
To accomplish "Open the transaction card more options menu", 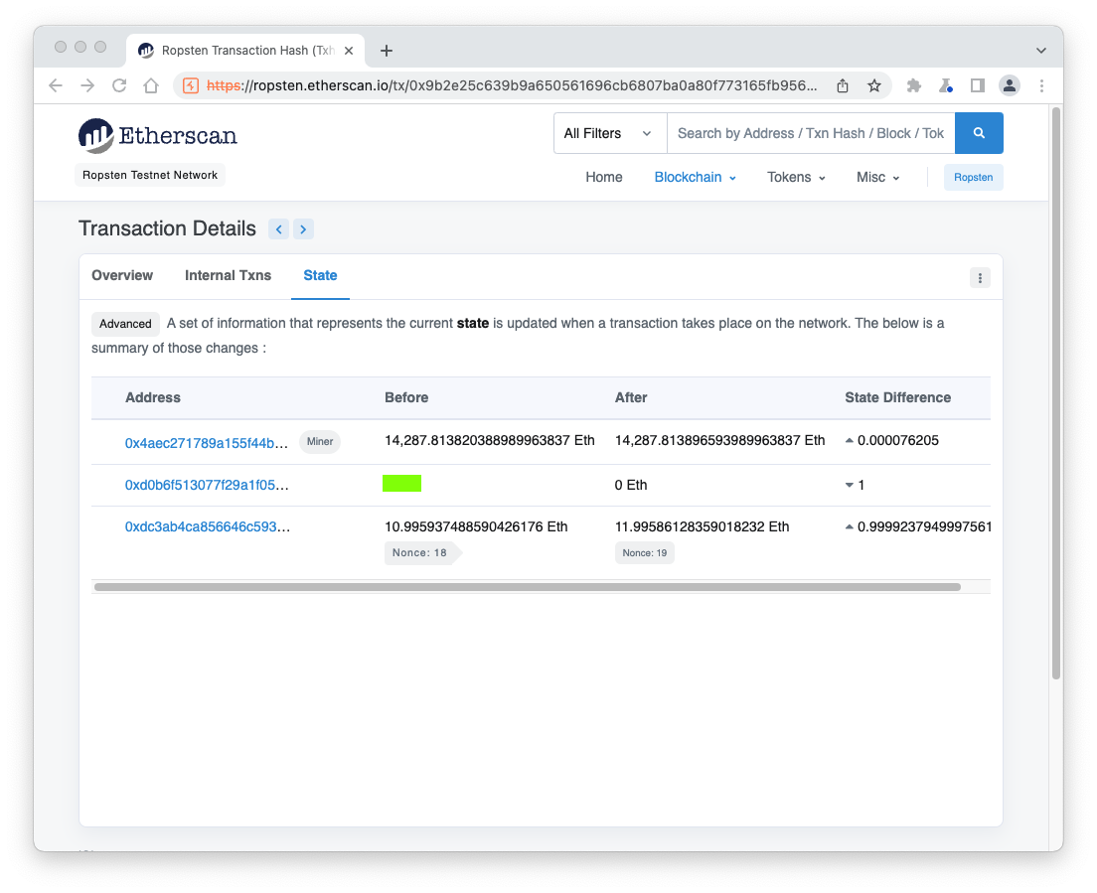I will click(980, 277).
